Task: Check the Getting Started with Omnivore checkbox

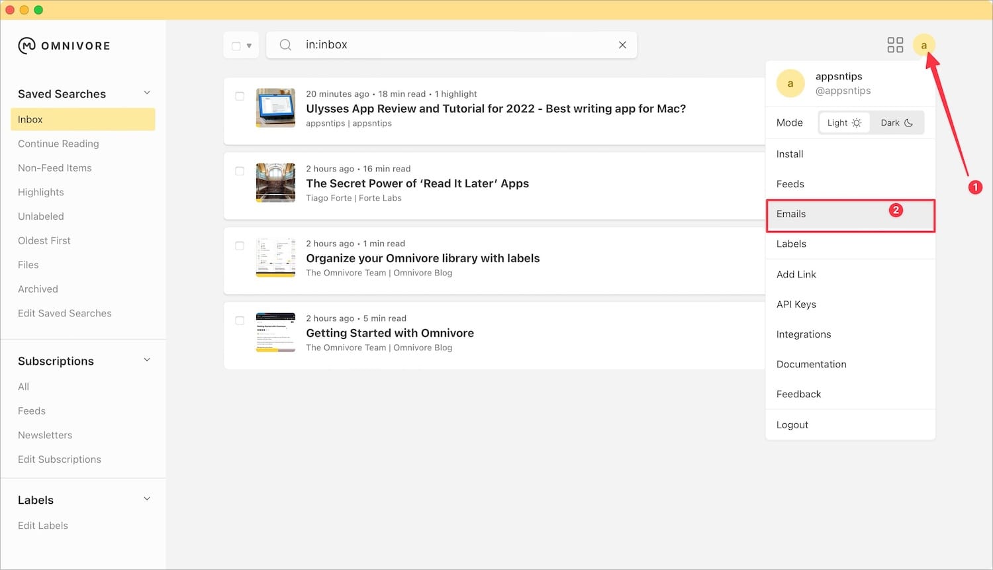Action: tap(240, 320)
